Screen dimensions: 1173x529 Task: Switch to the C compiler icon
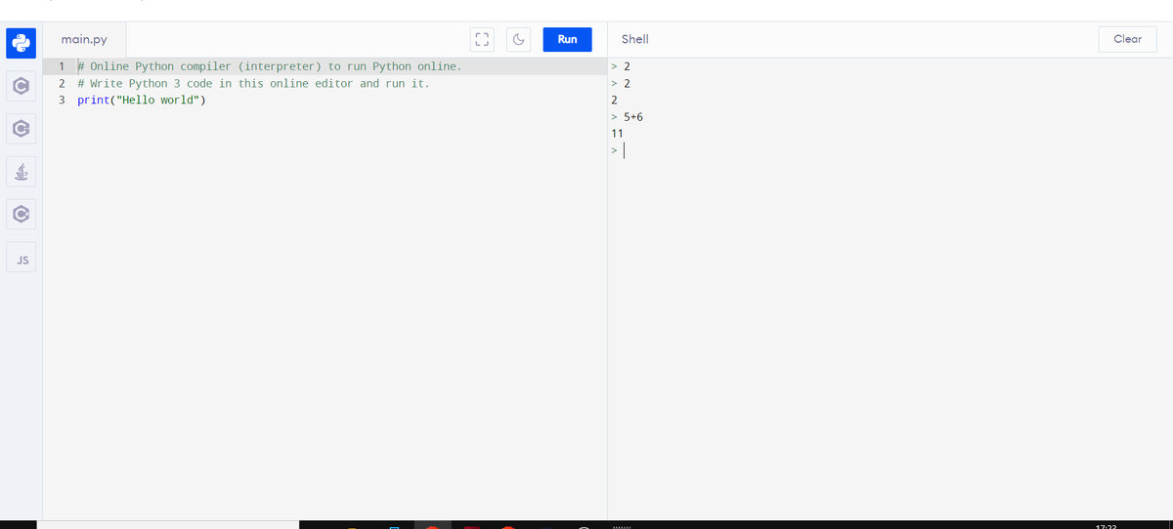click(x=22, y=86)
